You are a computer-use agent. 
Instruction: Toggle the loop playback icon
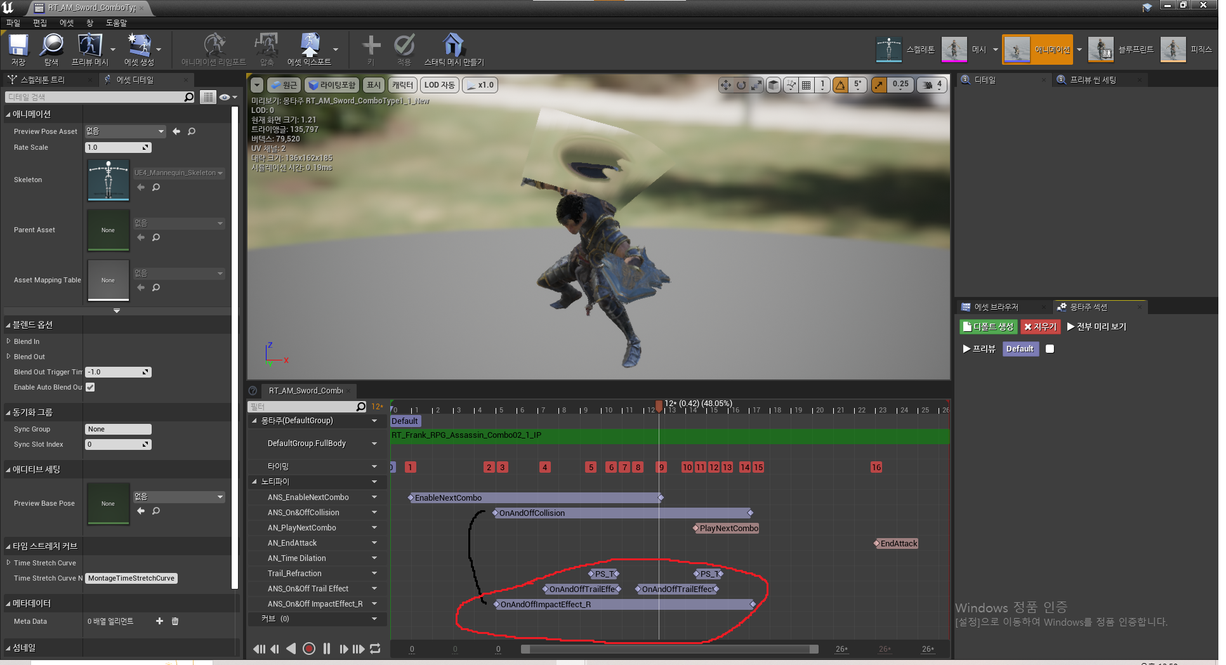(375, 649)
